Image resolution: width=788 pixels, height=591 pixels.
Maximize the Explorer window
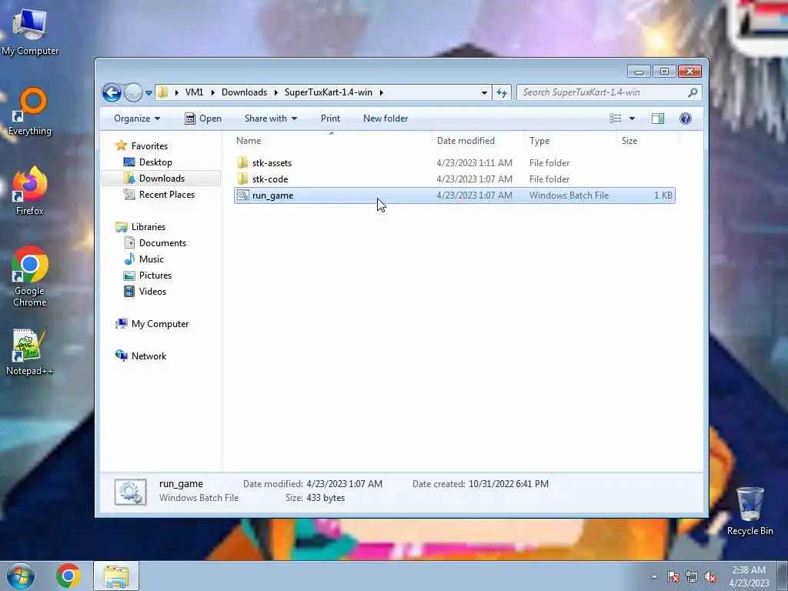664,72
